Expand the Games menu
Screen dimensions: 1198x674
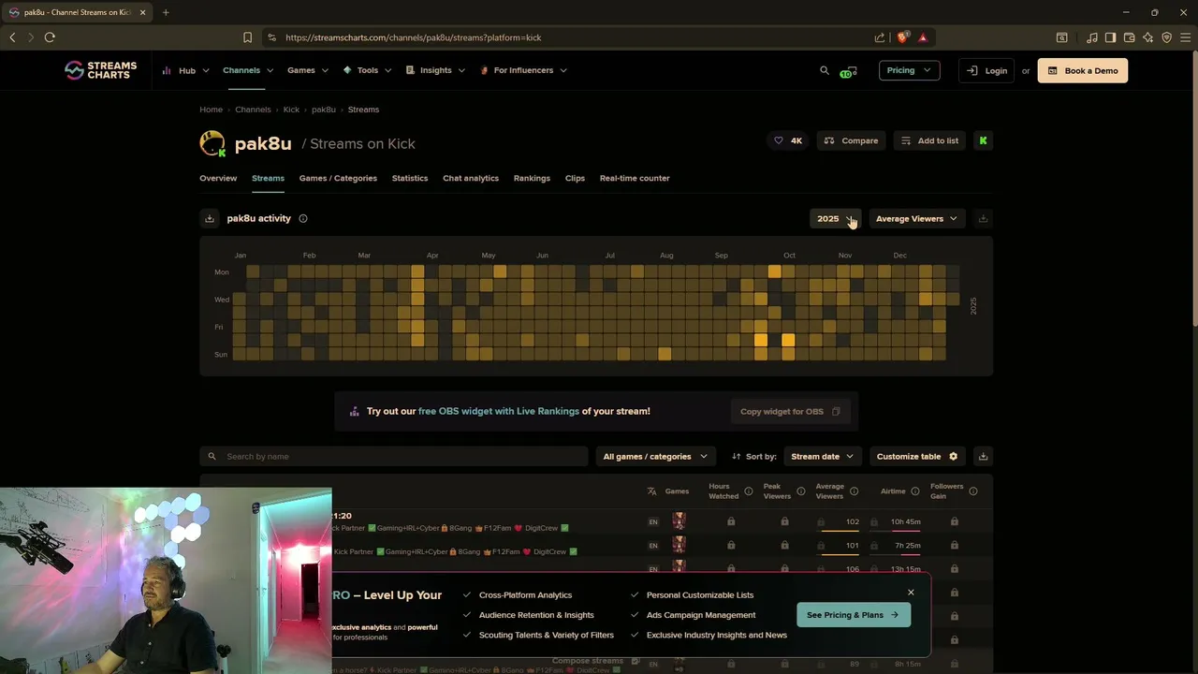(x=308, y=70)
